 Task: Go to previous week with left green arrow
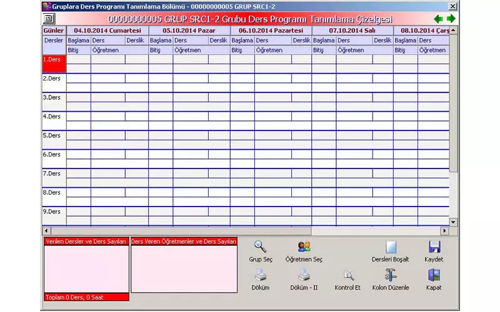click(438, 19)
